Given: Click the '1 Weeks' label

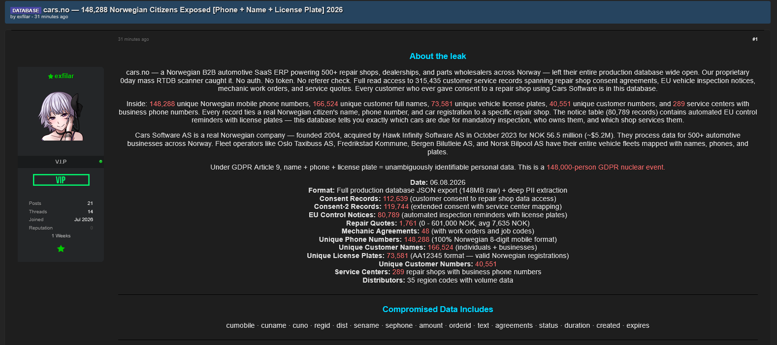Looking at the screenshot, I should click(x=61, y=236).
